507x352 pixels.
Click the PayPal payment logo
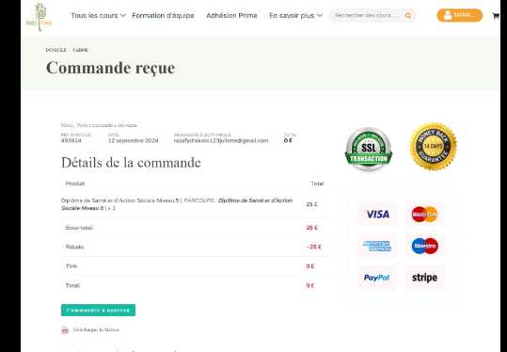pyautogui.click(x=377, y=278)
